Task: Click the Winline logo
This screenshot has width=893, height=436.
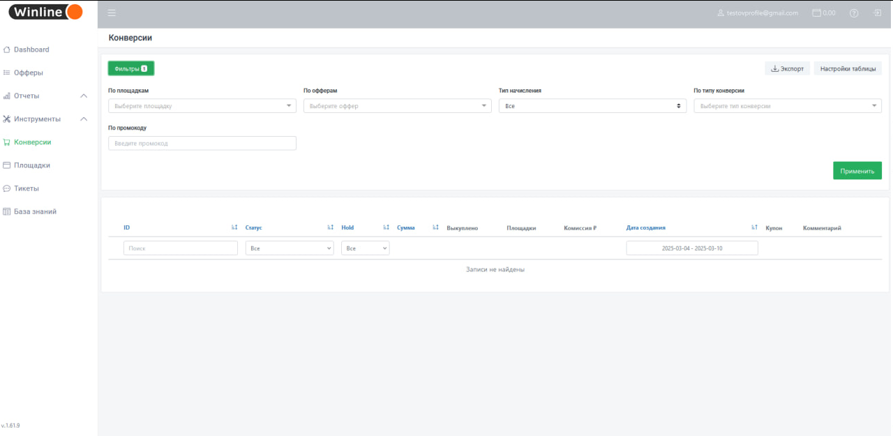Action: pyautogui.click(x=46, y=12)
